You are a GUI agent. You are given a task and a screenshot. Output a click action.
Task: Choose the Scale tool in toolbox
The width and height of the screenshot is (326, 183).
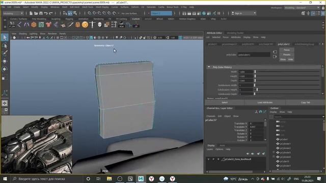tap(4, 78)
